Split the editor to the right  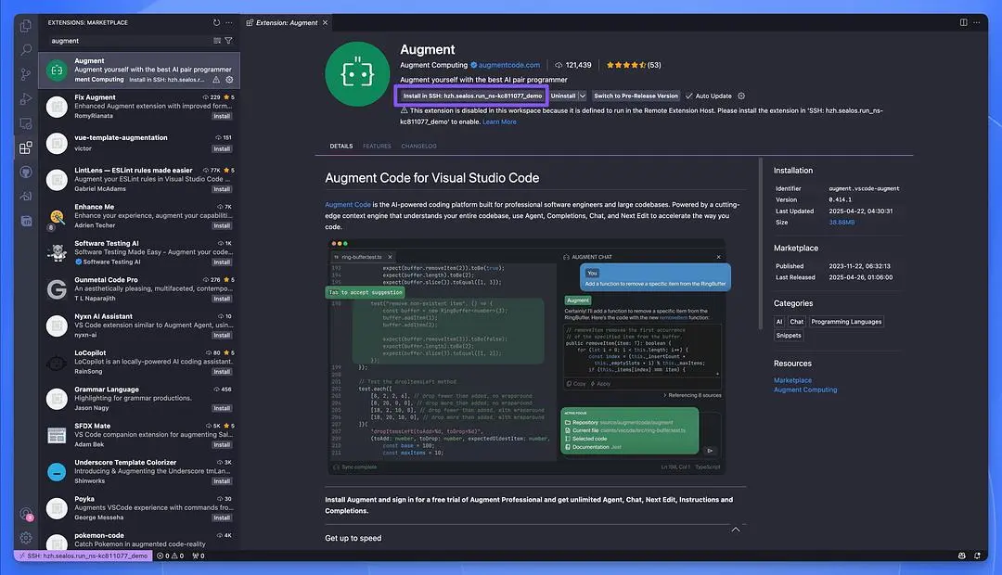[964, 22]
